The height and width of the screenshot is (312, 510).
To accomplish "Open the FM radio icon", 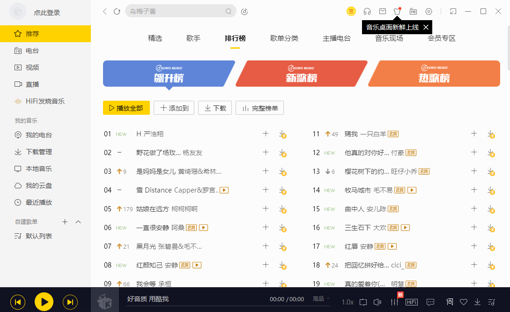I will [x=413, y=11].
